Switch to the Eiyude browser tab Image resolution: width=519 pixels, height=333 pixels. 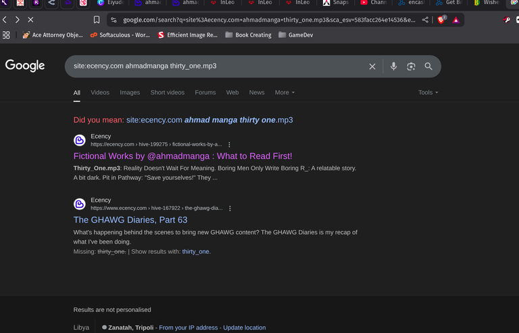tap(111, 3)
